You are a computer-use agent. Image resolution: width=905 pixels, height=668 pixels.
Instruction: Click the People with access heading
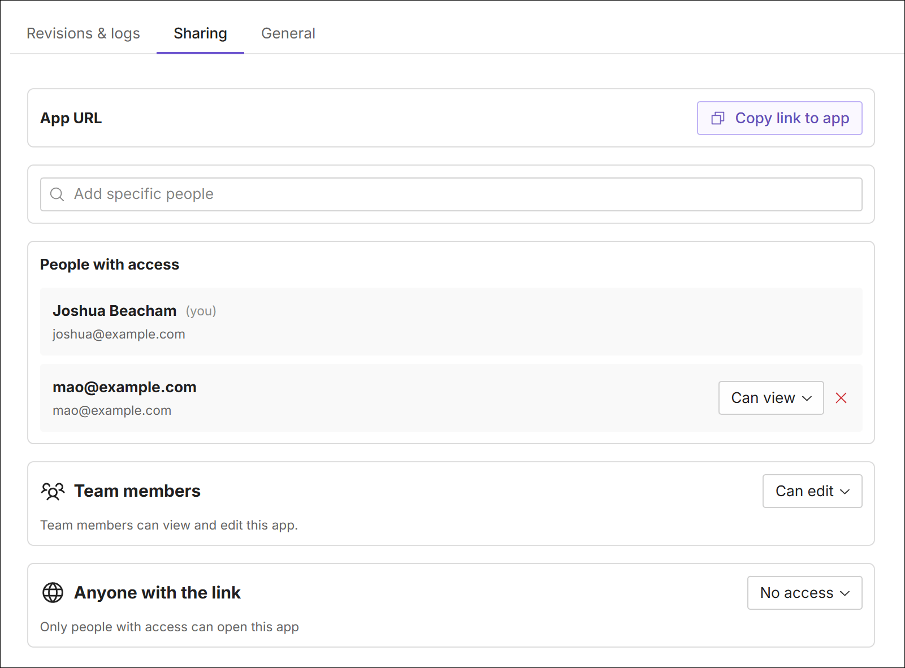click(110, 264)
